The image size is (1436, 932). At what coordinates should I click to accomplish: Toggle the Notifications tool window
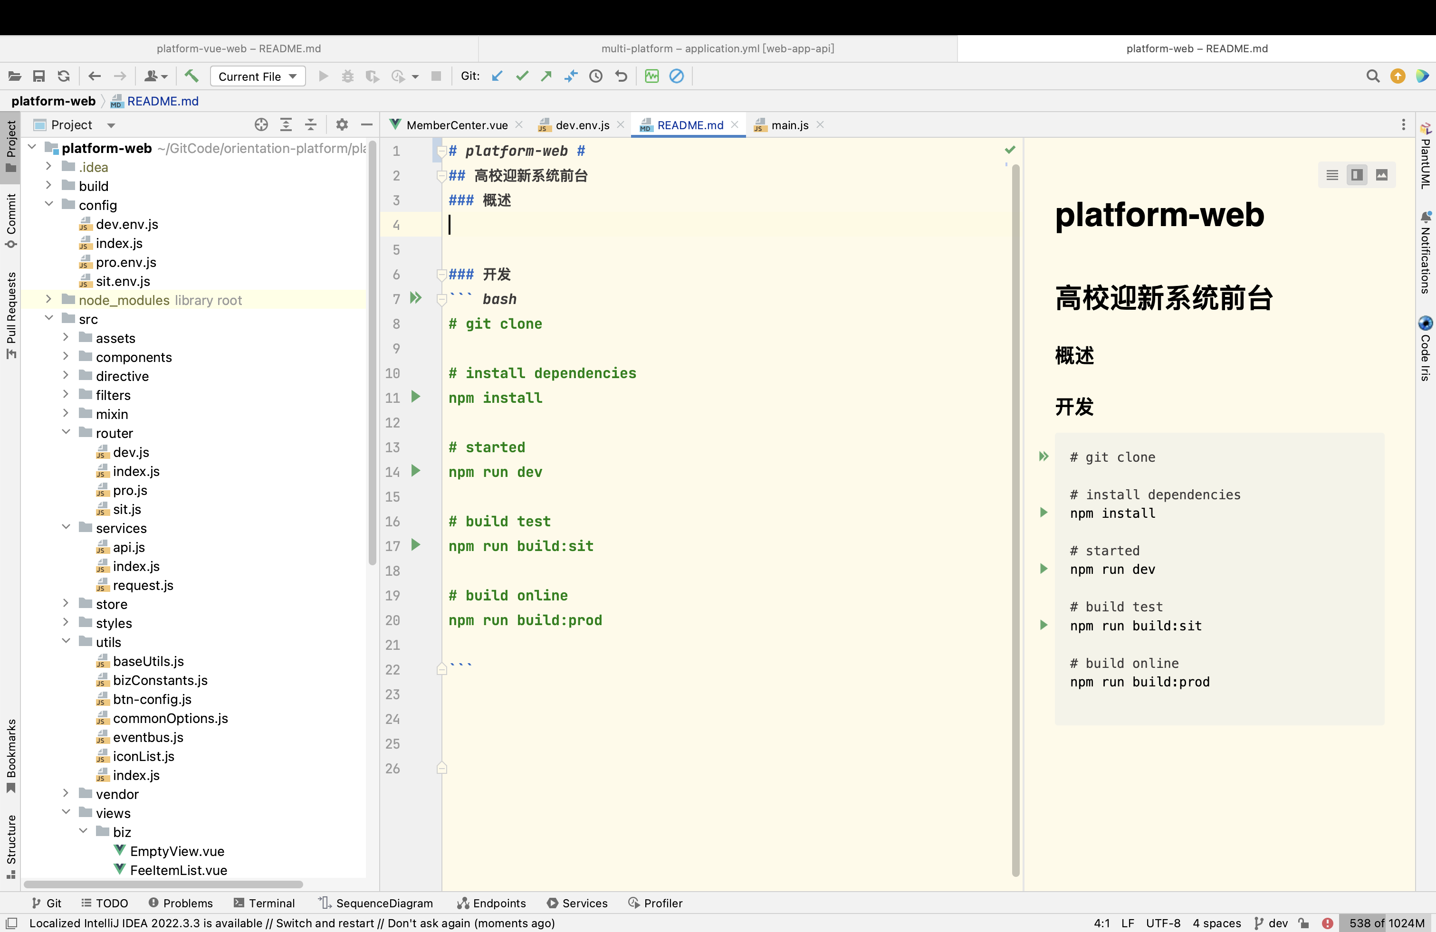1425,252
